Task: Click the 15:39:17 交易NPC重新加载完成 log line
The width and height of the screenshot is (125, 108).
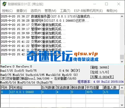Action: pyautogui.click(x=33, y=25)
